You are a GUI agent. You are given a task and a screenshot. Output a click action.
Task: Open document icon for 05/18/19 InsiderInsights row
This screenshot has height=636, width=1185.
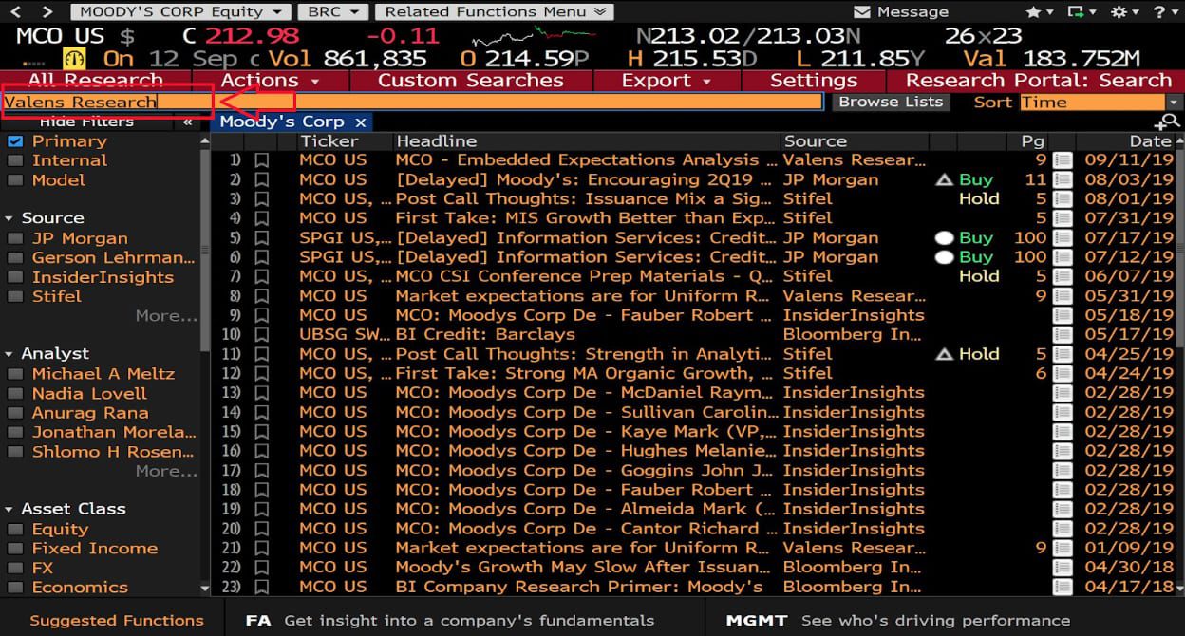[1063, 315]
